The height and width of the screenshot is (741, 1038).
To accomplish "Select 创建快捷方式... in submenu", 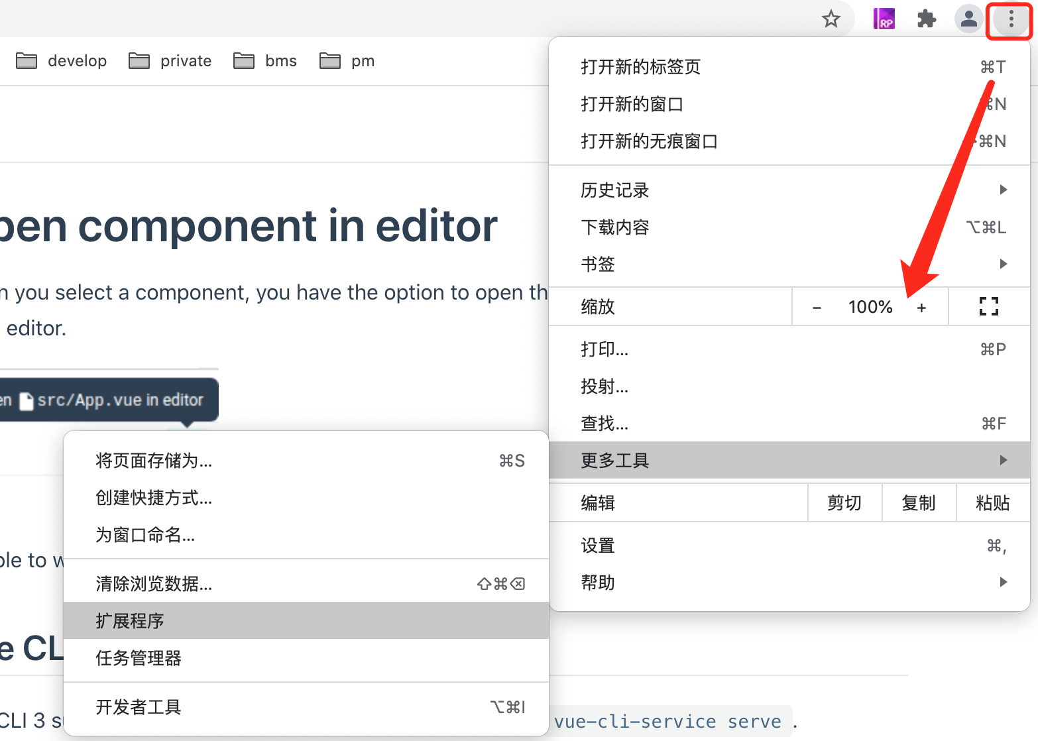I will (x=306, y=498).
